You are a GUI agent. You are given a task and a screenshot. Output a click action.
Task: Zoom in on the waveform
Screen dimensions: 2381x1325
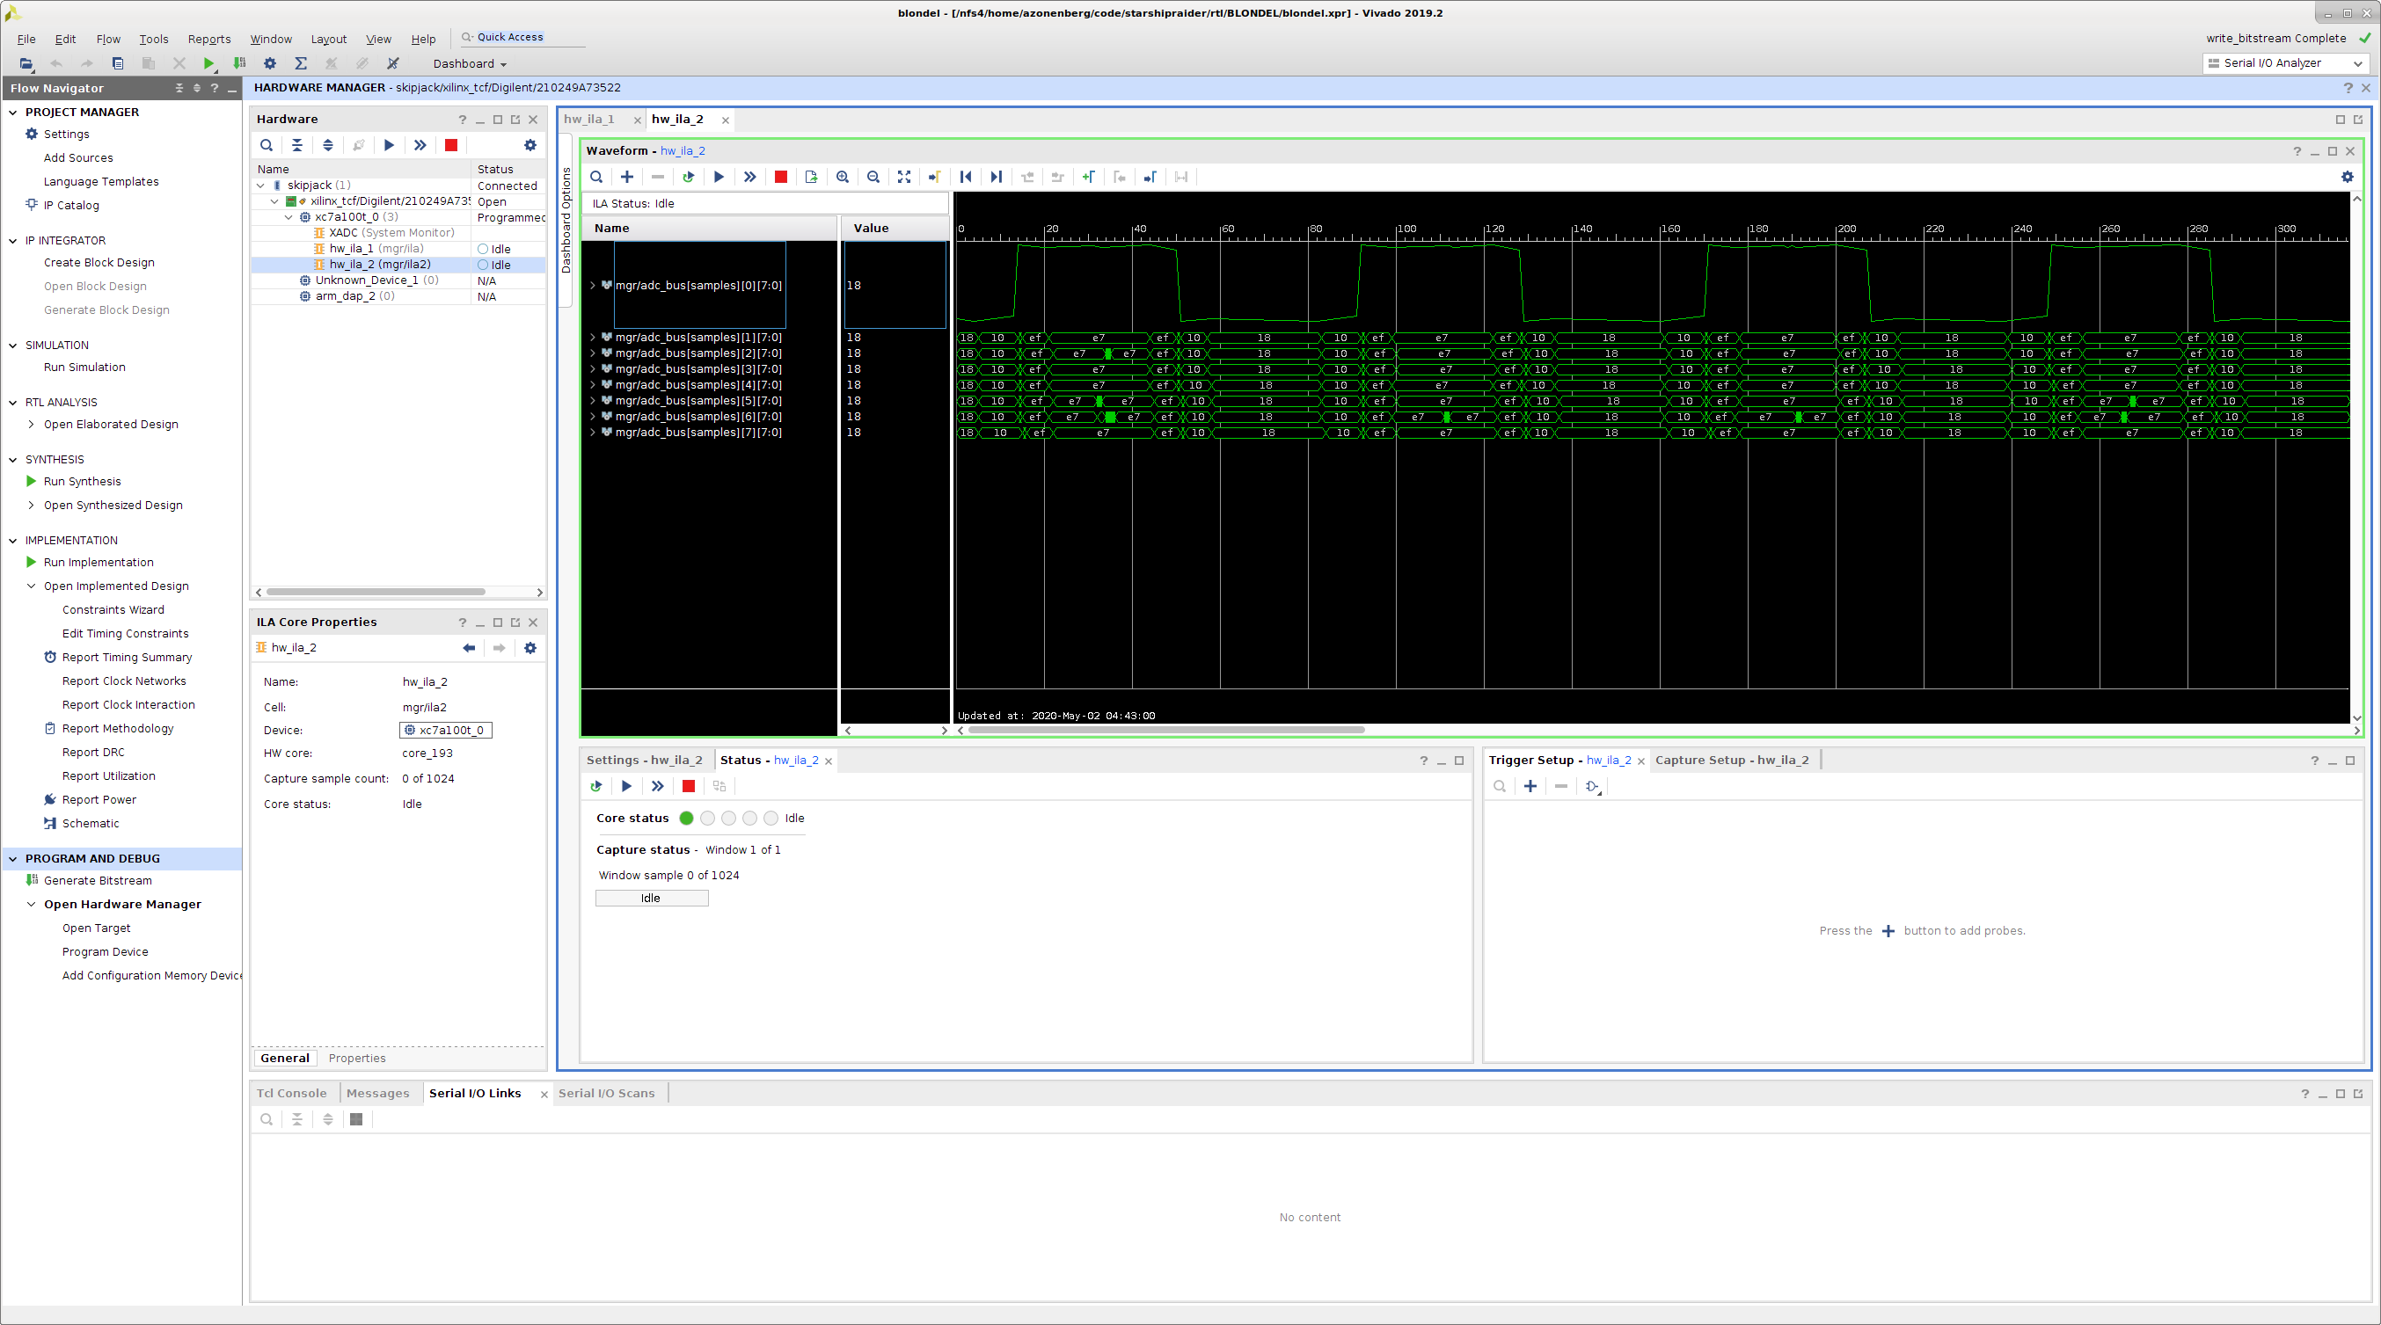click(x=842, y=177)
